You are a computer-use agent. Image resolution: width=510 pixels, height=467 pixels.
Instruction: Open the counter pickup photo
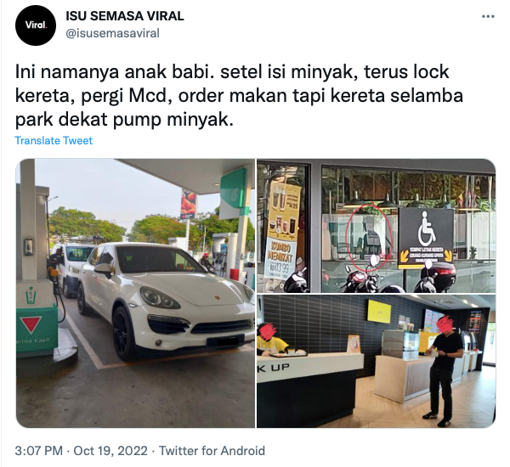tap(376, 362)
